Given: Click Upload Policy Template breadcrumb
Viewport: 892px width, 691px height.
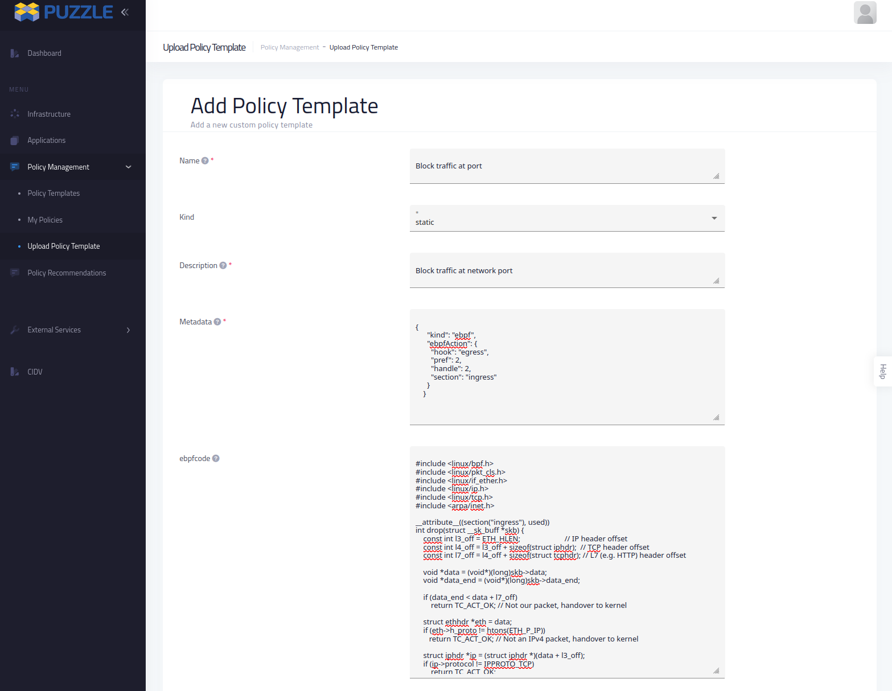Looking at the screenshot, I should (364, 47).
